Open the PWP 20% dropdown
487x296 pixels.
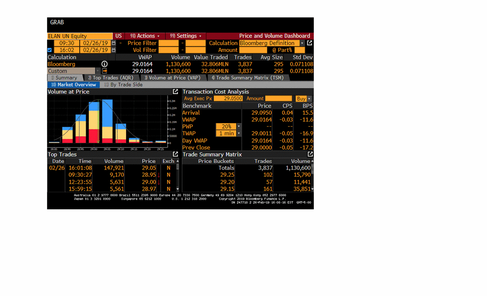click(x=239, y=126)
